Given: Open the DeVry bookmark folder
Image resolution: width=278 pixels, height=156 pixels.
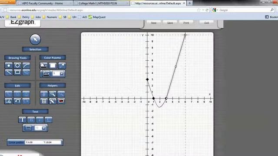Looking at the screenshot, I should 24,17.
